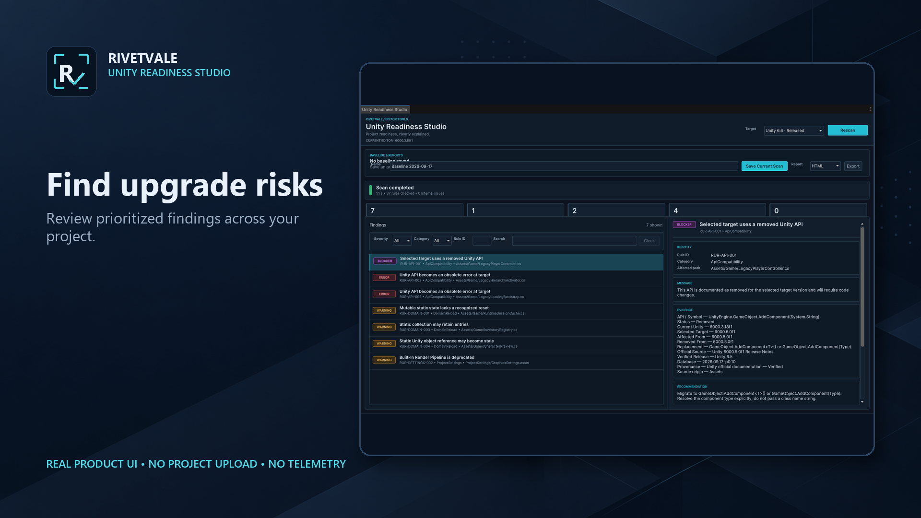The width and height of the screenshot is (921, 518).
Task: Click WARNING badge for InventoryRegistry.cs finding
Action: [384, 327]
